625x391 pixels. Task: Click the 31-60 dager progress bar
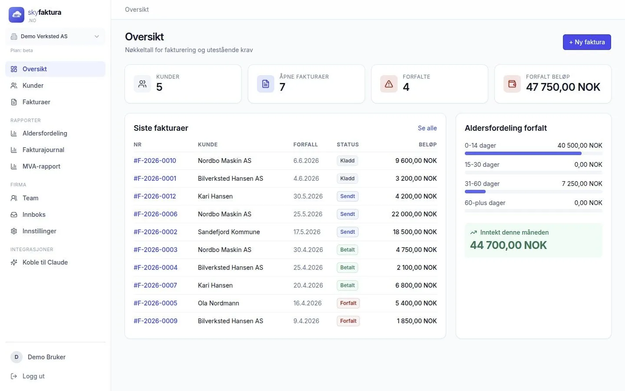[533, 192]
